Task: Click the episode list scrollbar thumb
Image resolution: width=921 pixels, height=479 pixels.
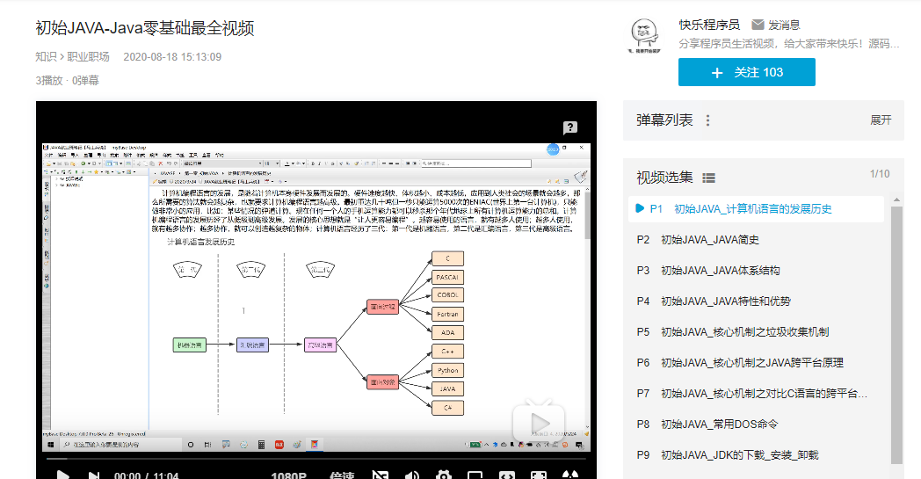Action: [896, 335]
